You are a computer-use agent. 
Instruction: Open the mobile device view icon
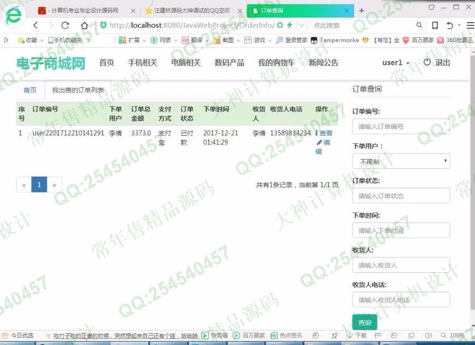click(435, 25)
